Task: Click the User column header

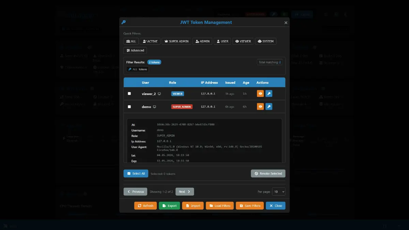Action: 146,82
